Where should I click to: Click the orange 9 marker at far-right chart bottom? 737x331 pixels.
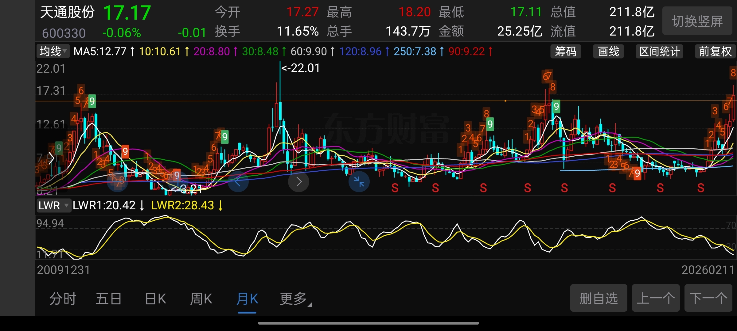(638, 173)
